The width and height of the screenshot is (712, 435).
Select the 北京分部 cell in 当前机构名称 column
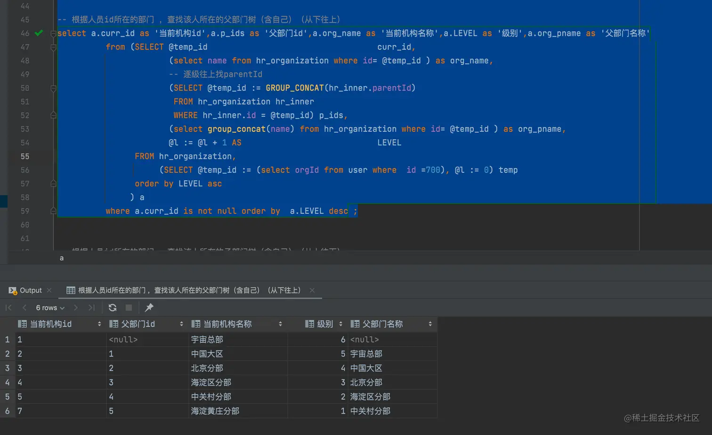coord(238,368)
